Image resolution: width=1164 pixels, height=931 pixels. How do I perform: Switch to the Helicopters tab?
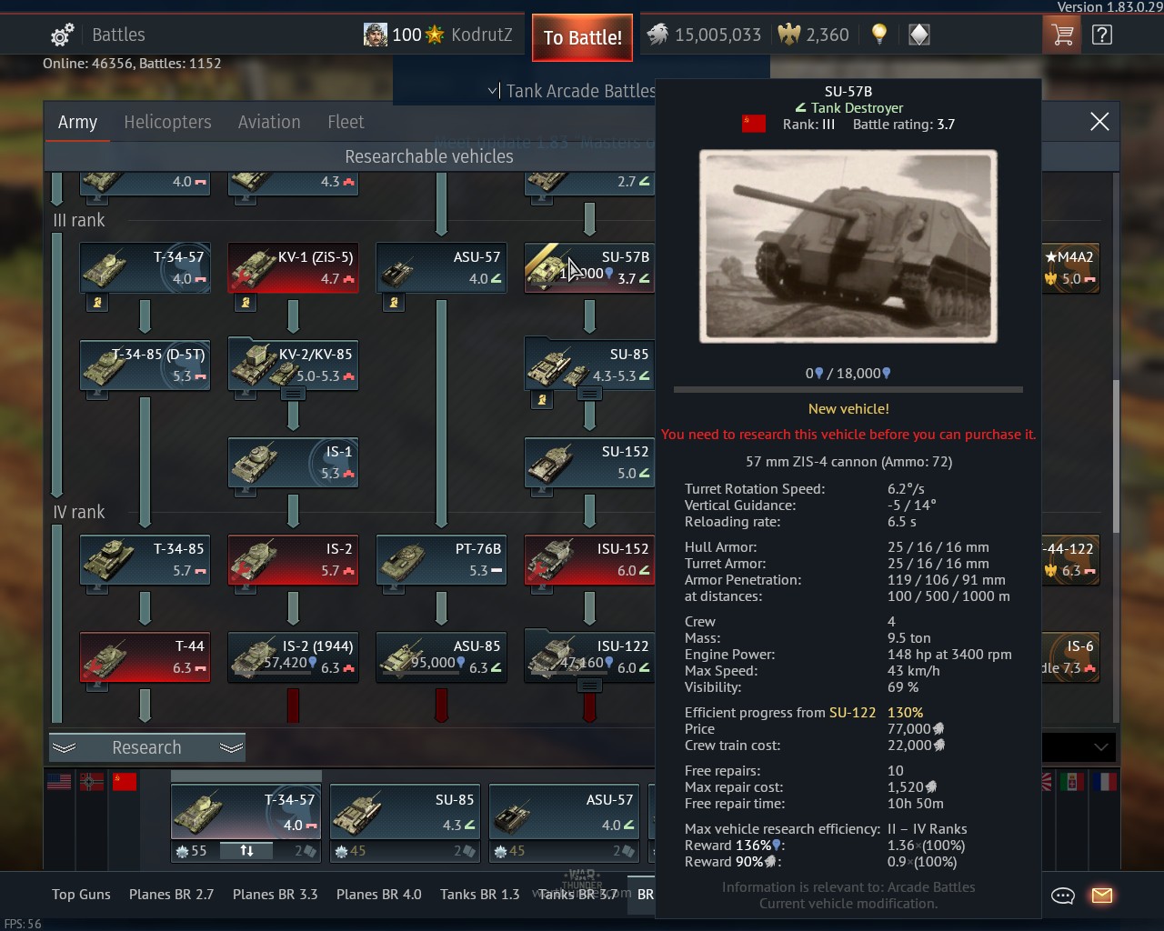167,122
